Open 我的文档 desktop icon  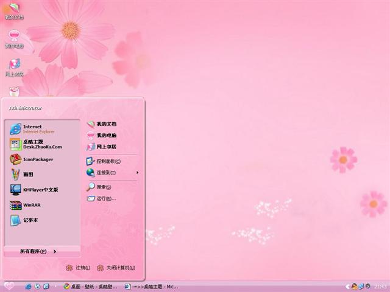pyautogui.click(x=13, y=10)
